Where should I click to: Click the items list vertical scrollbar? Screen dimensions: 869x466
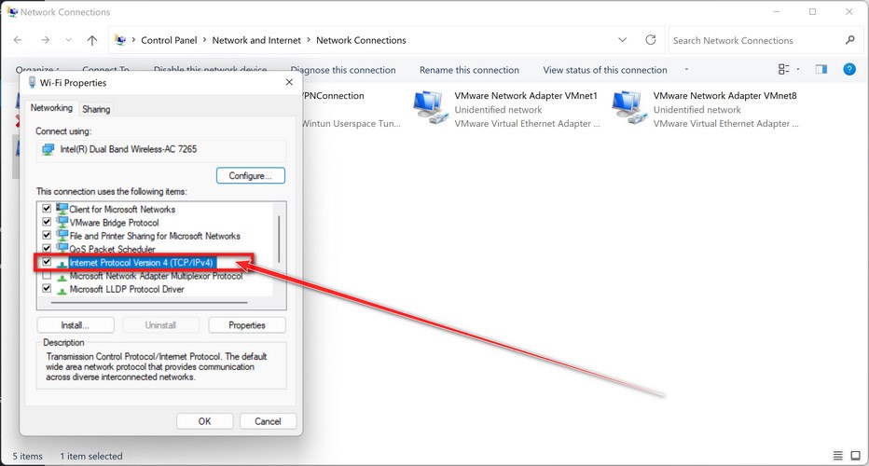pyautogui.click(x=279, y=240)
